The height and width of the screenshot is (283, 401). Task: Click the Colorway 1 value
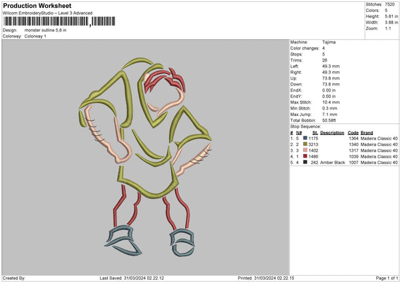coord(36,35)
